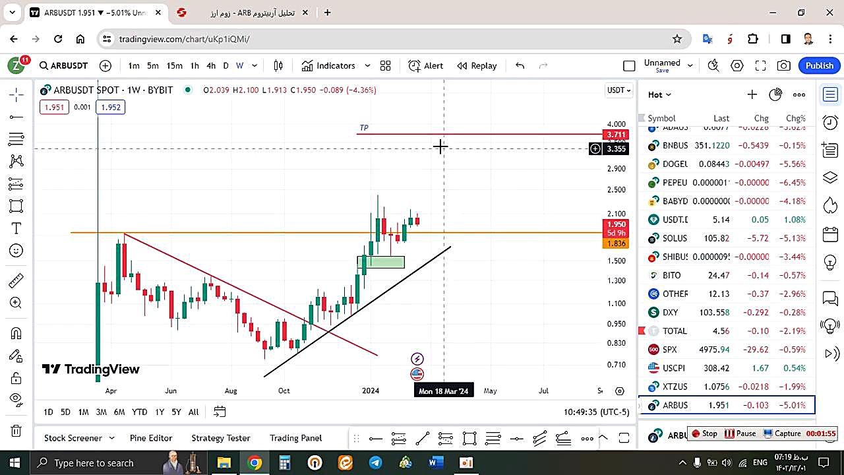Show All chart history range

[193, 412]
